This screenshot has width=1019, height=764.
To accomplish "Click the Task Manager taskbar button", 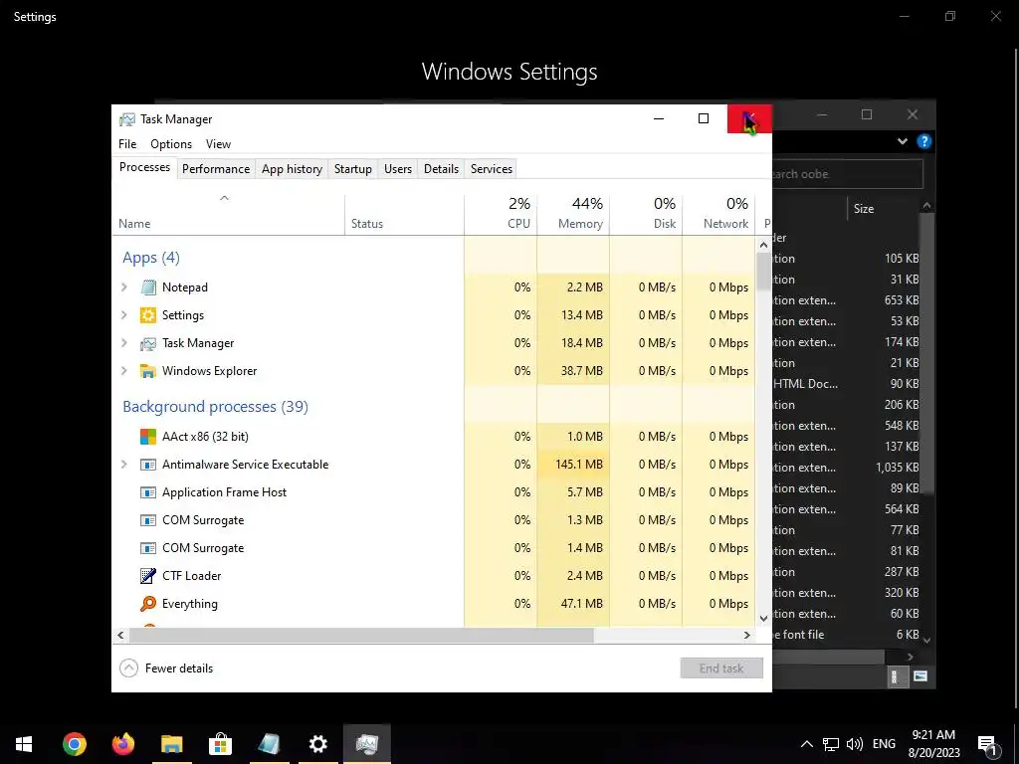I will pos(367,744).
